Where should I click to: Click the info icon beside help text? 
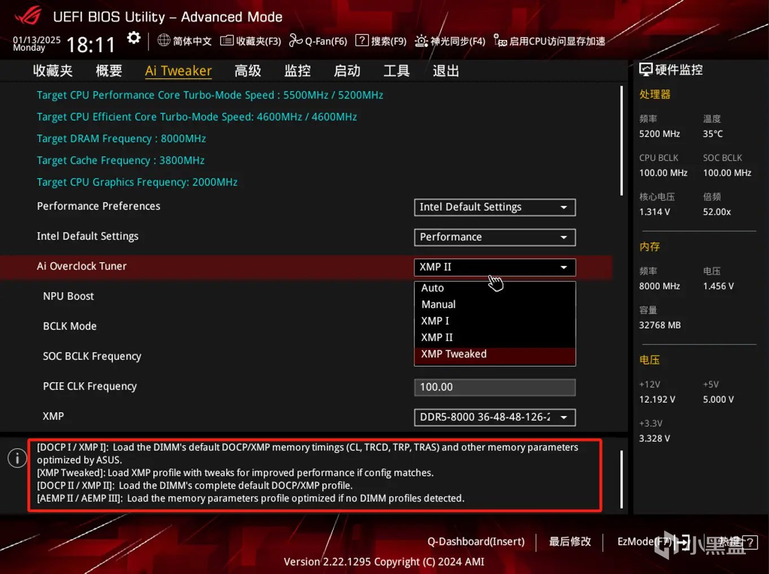17,458
